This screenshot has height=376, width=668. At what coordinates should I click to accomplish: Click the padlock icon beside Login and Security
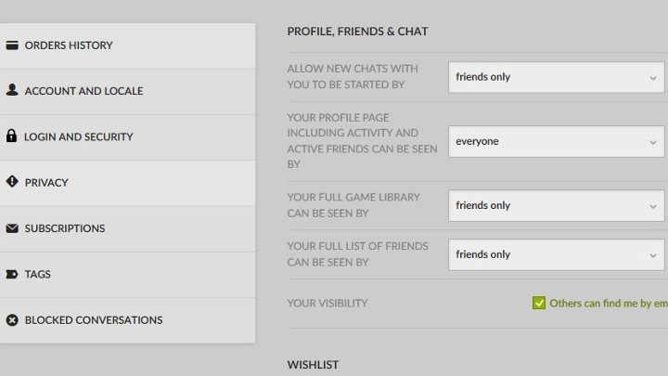click(12, 136)
